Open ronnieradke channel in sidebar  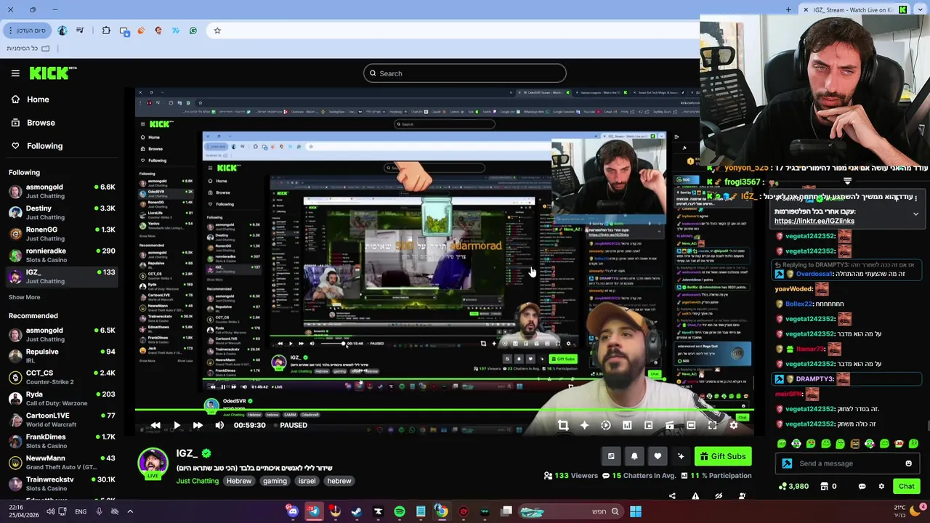click(62, 255)
